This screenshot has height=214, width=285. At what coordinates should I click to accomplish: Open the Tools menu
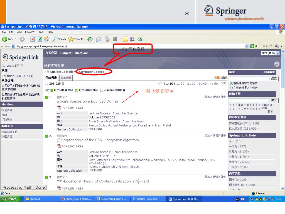[42, 32]
